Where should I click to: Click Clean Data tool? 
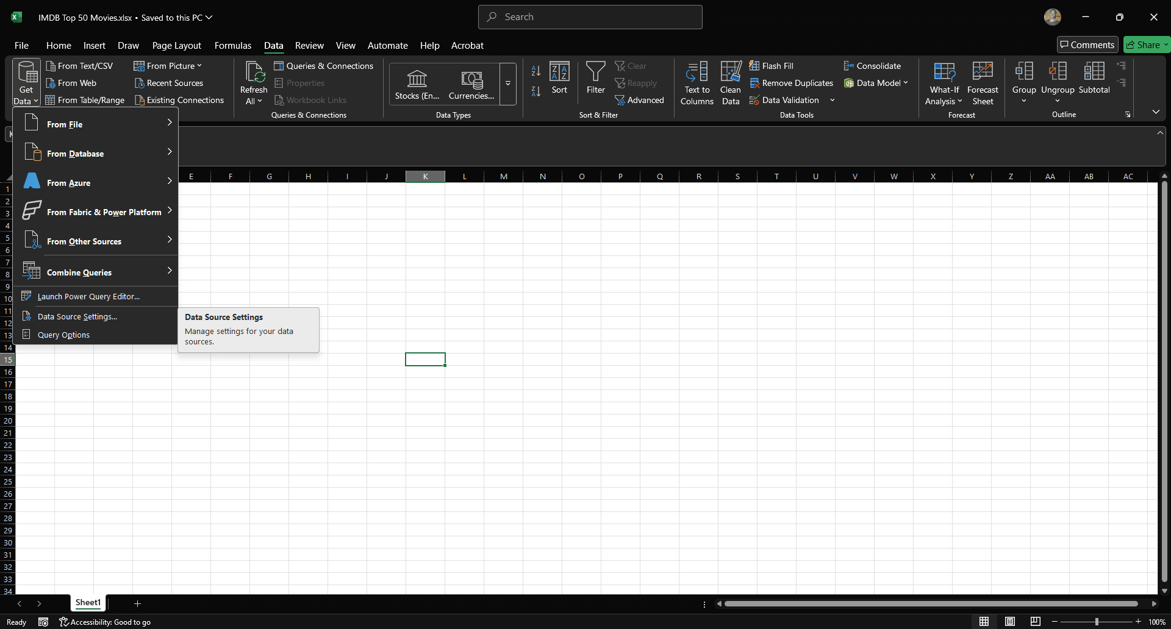(x=731, y=84)
